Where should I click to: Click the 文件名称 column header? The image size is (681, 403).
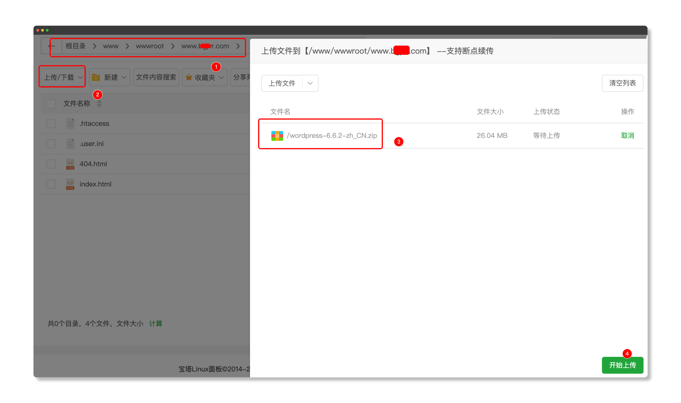click(x=76, y=104)
